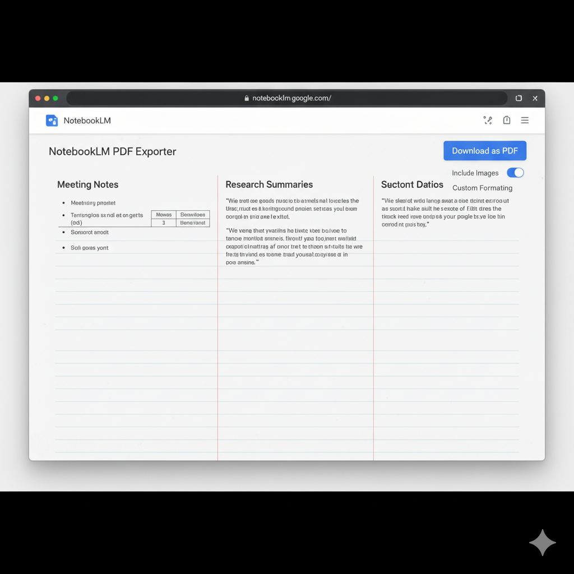This screenshot has width=574, height=574.
Task: Click the save/bookmark icon near the menu
Action: tap(506, 120)
